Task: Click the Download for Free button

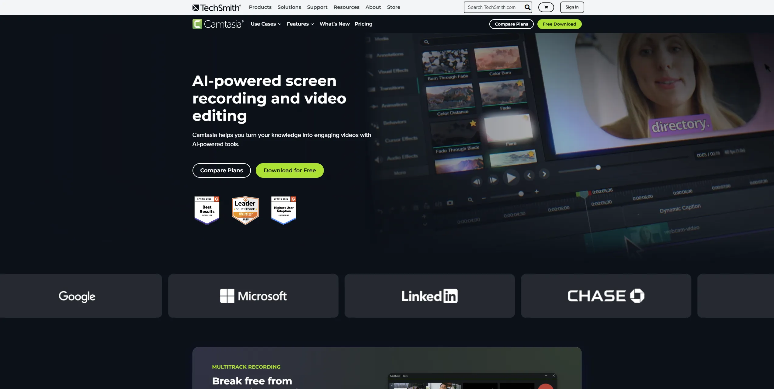Action: [290, 170]
